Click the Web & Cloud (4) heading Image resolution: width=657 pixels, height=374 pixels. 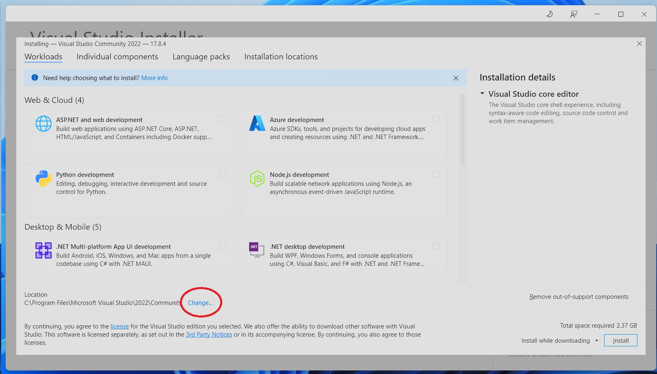coord(54,100)
